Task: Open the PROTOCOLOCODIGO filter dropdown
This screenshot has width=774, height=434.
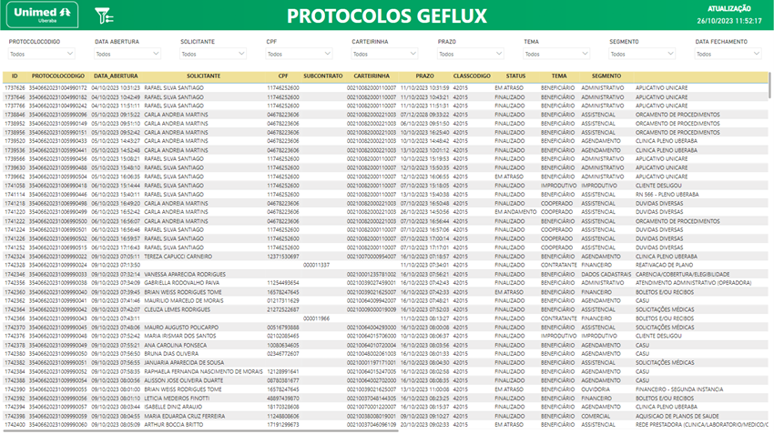Action: (x=42, y=54)
